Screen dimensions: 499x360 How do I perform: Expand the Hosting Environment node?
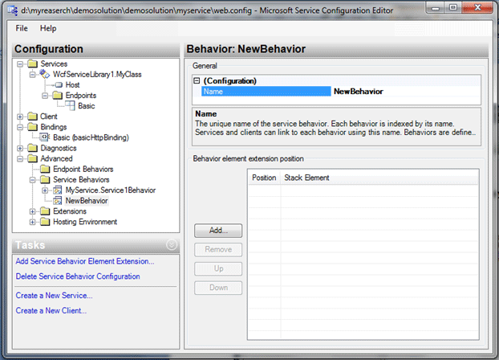[32, 222]
